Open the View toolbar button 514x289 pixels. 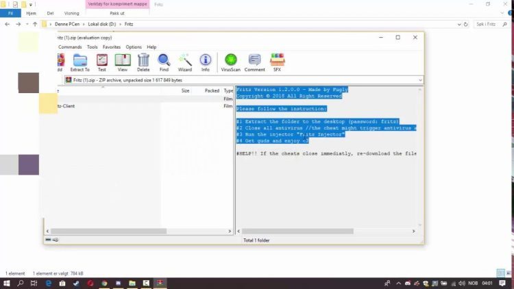pyautogui.click(x=123, y=62)
